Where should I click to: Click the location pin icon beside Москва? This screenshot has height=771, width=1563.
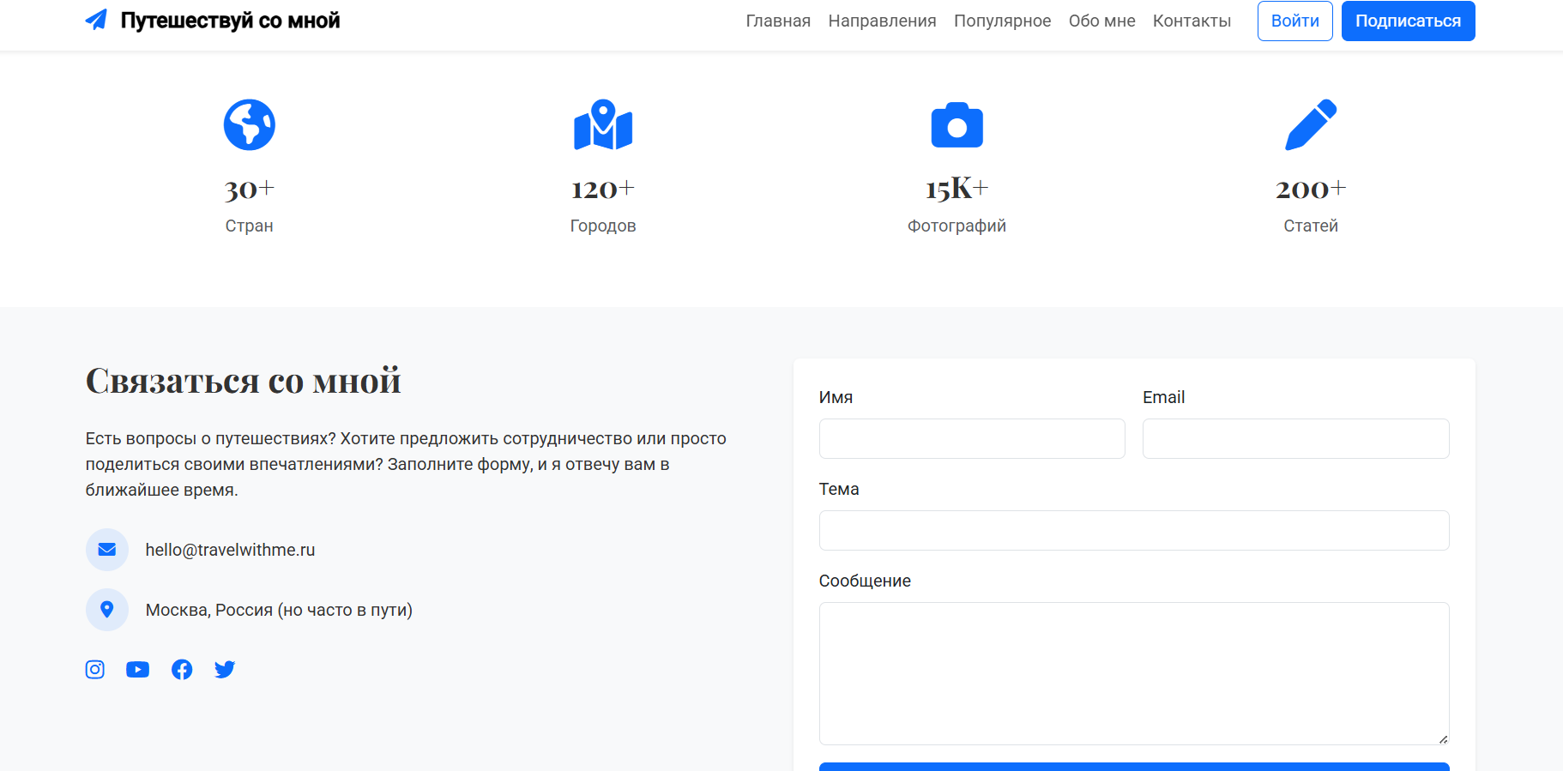[107, 610]
